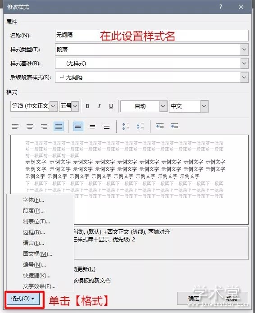Select center alignment icon
Image resolution: width=255 pixels, height=313 pixels.
pos(30,127)
